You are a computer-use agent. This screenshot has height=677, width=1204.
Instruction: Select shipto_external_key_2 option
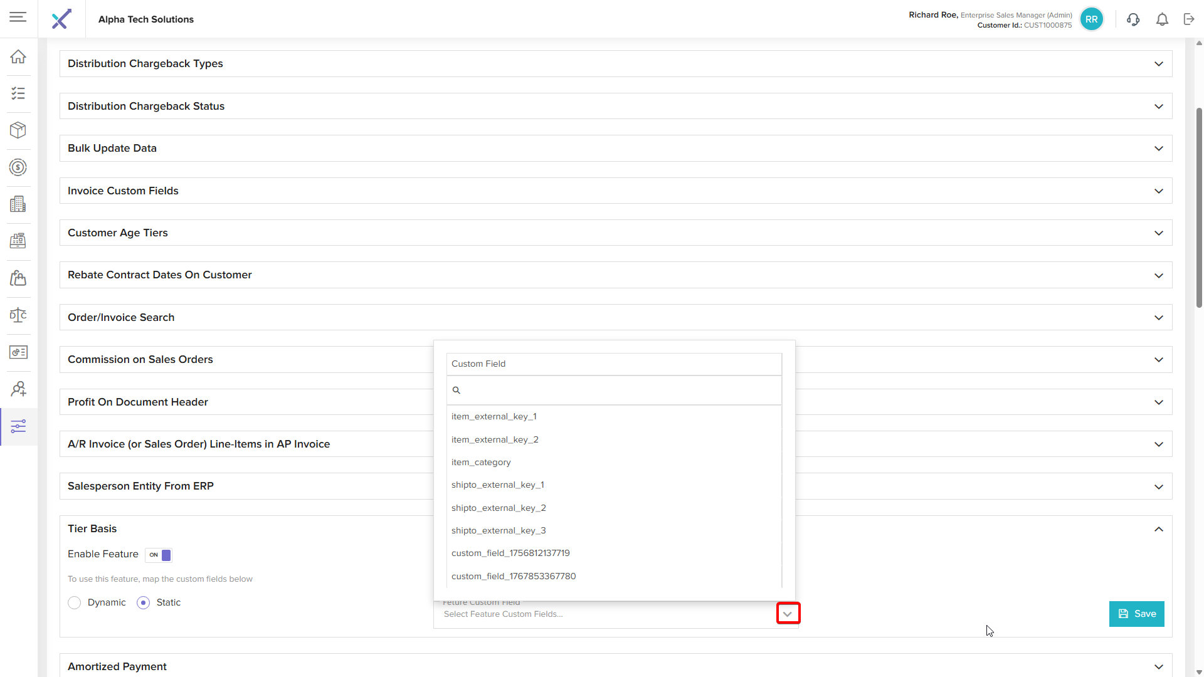coord(499,508)
